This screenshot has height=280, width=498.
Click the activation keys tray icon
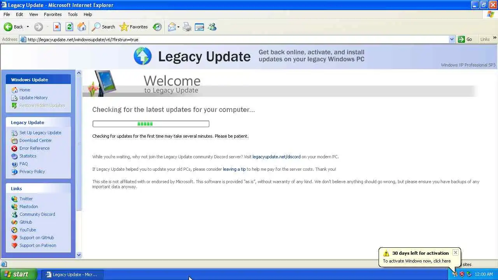pyautogui.click(x=455, y=274)
